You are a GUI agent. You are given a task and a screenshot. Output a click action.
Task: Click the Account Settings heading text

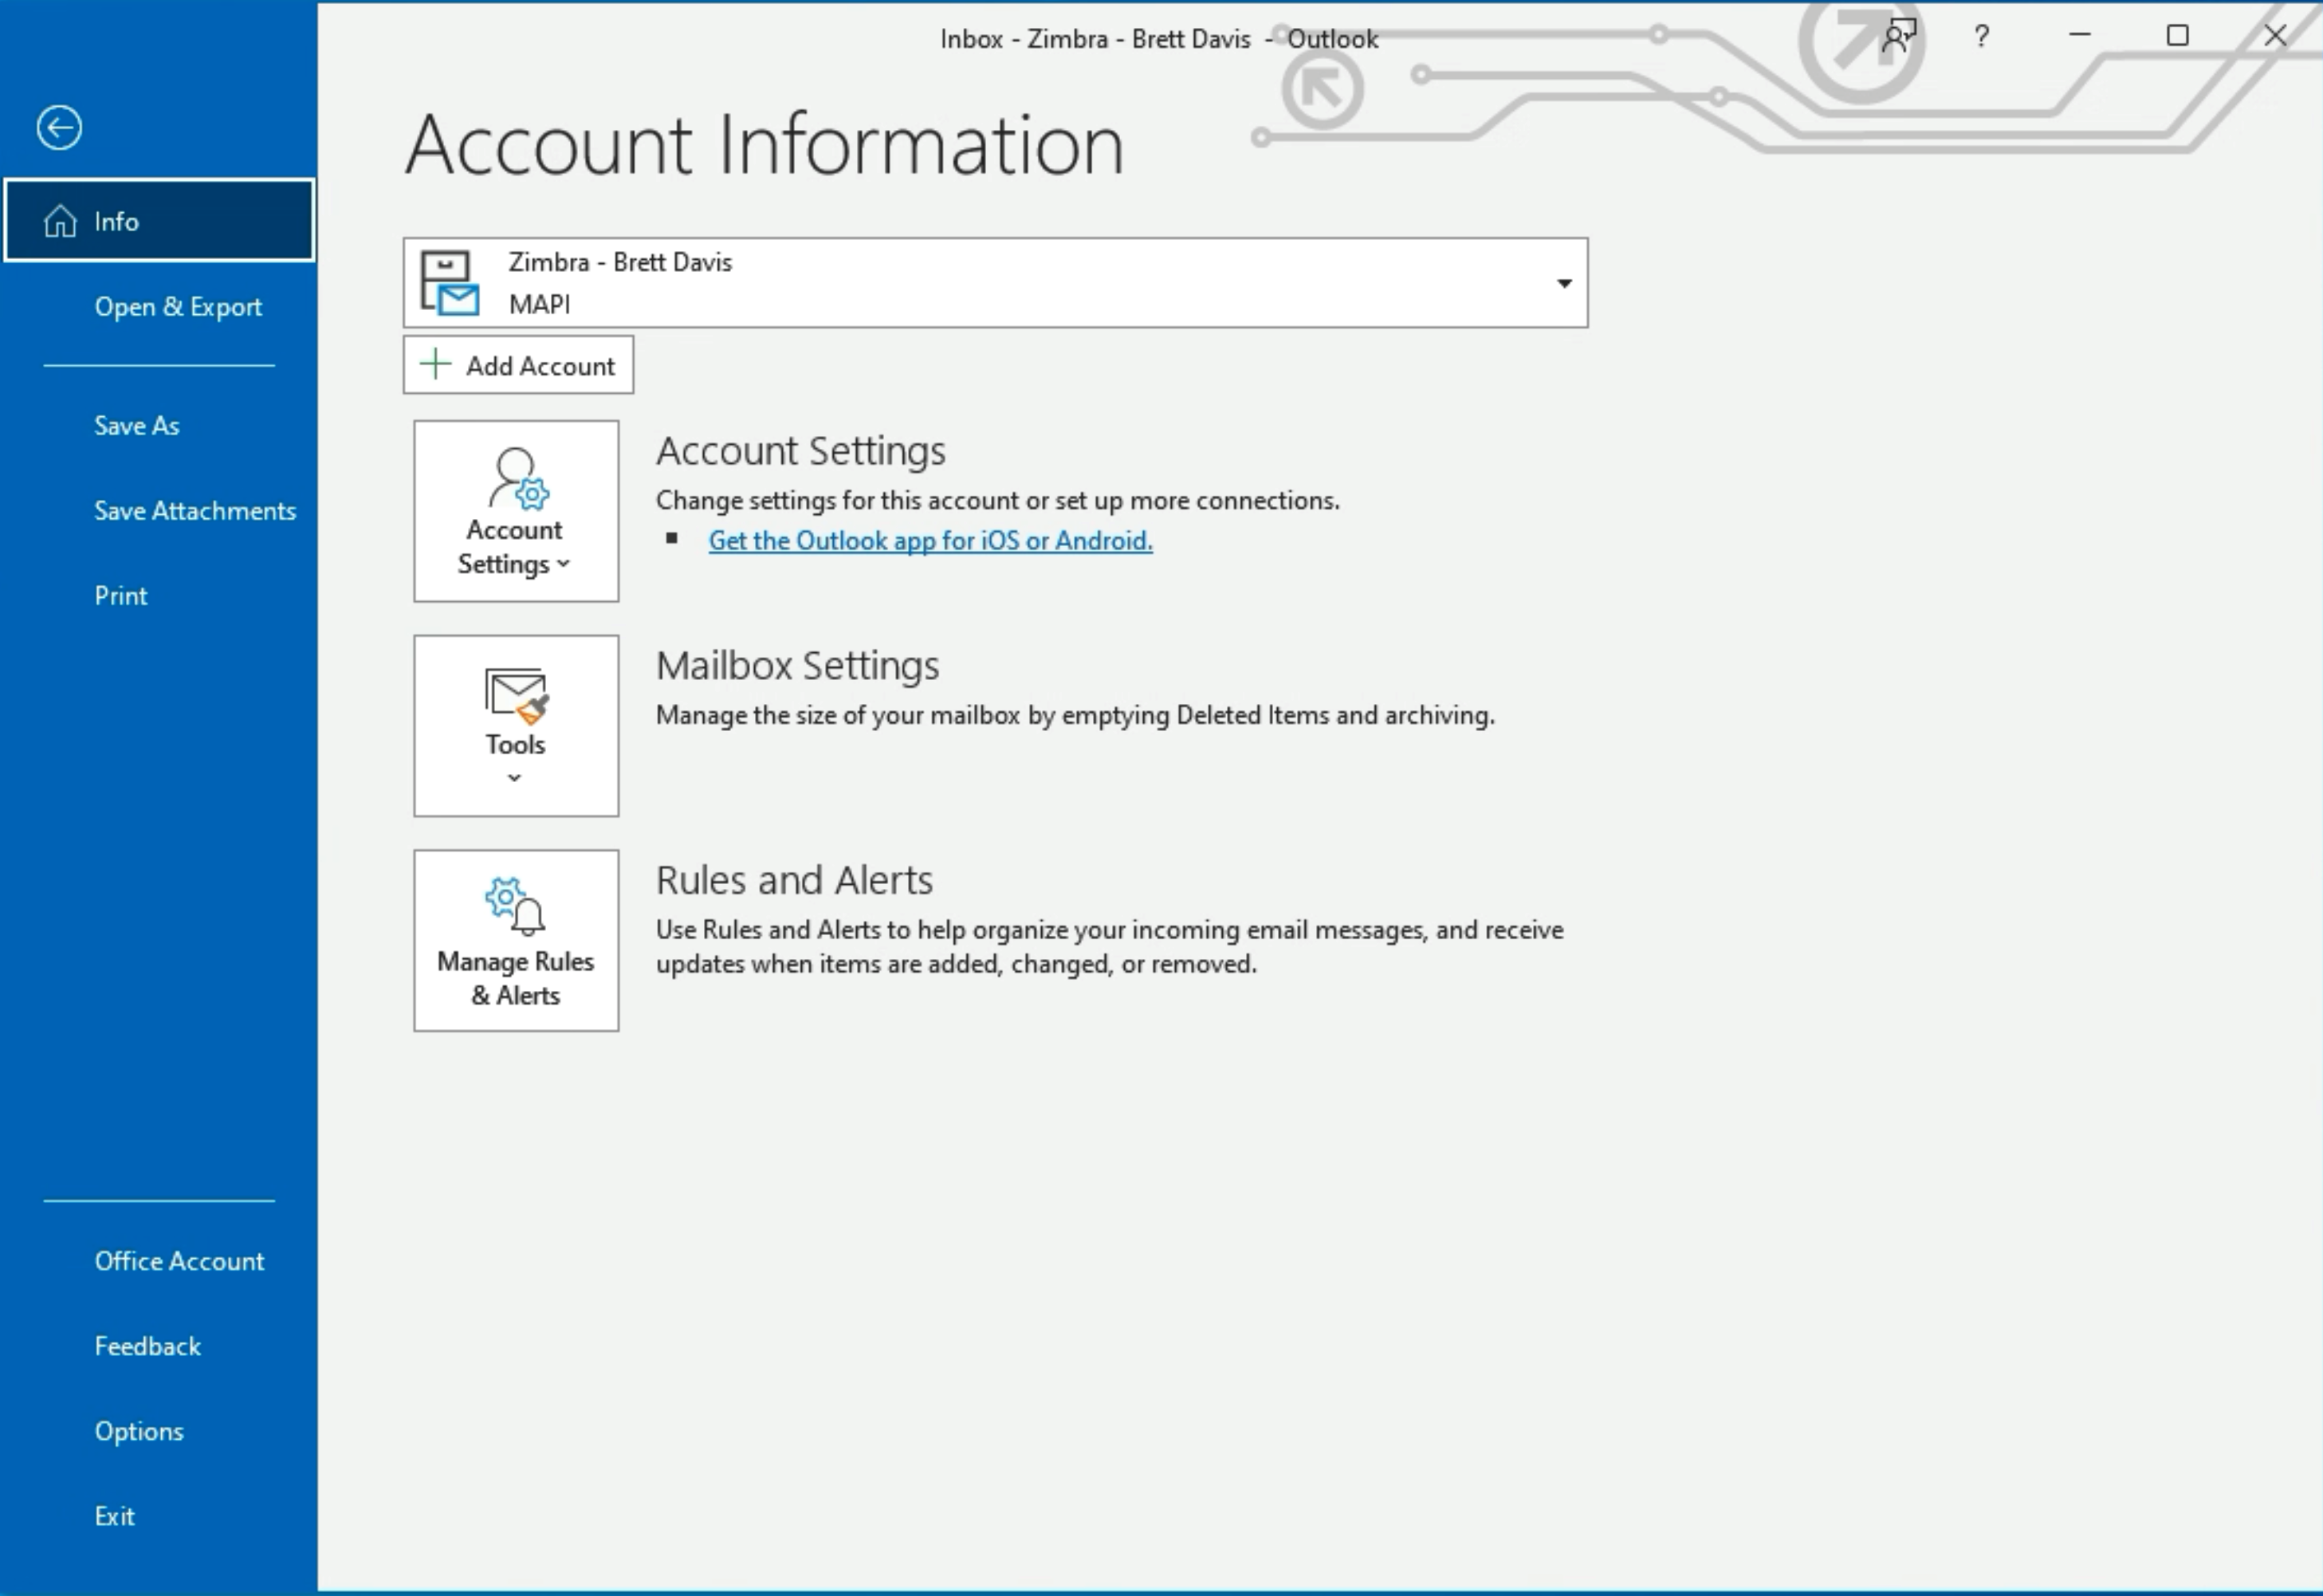800,451
